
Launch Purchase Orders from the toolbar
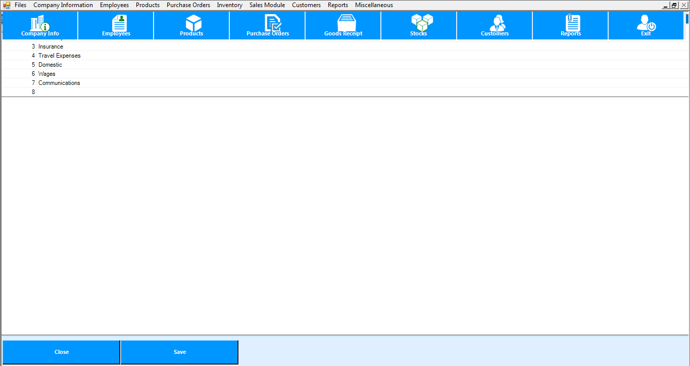pyautogui.click(x=268, y=25)
